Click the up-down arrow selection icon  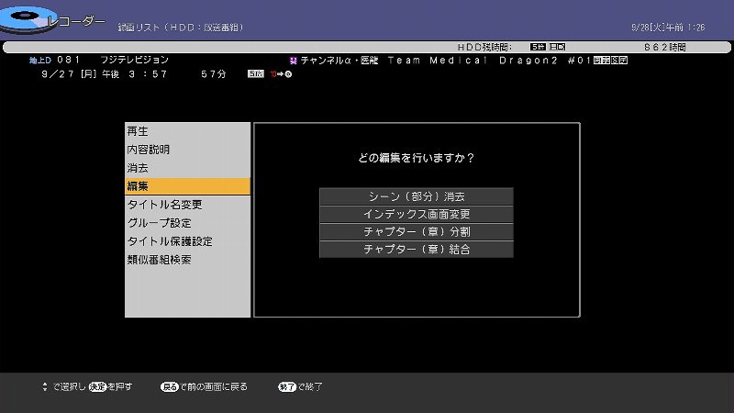44,386
